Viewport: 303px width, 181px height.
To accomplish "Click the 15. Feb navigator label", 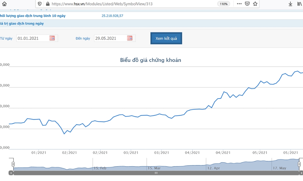I will (x=100, y=168).
